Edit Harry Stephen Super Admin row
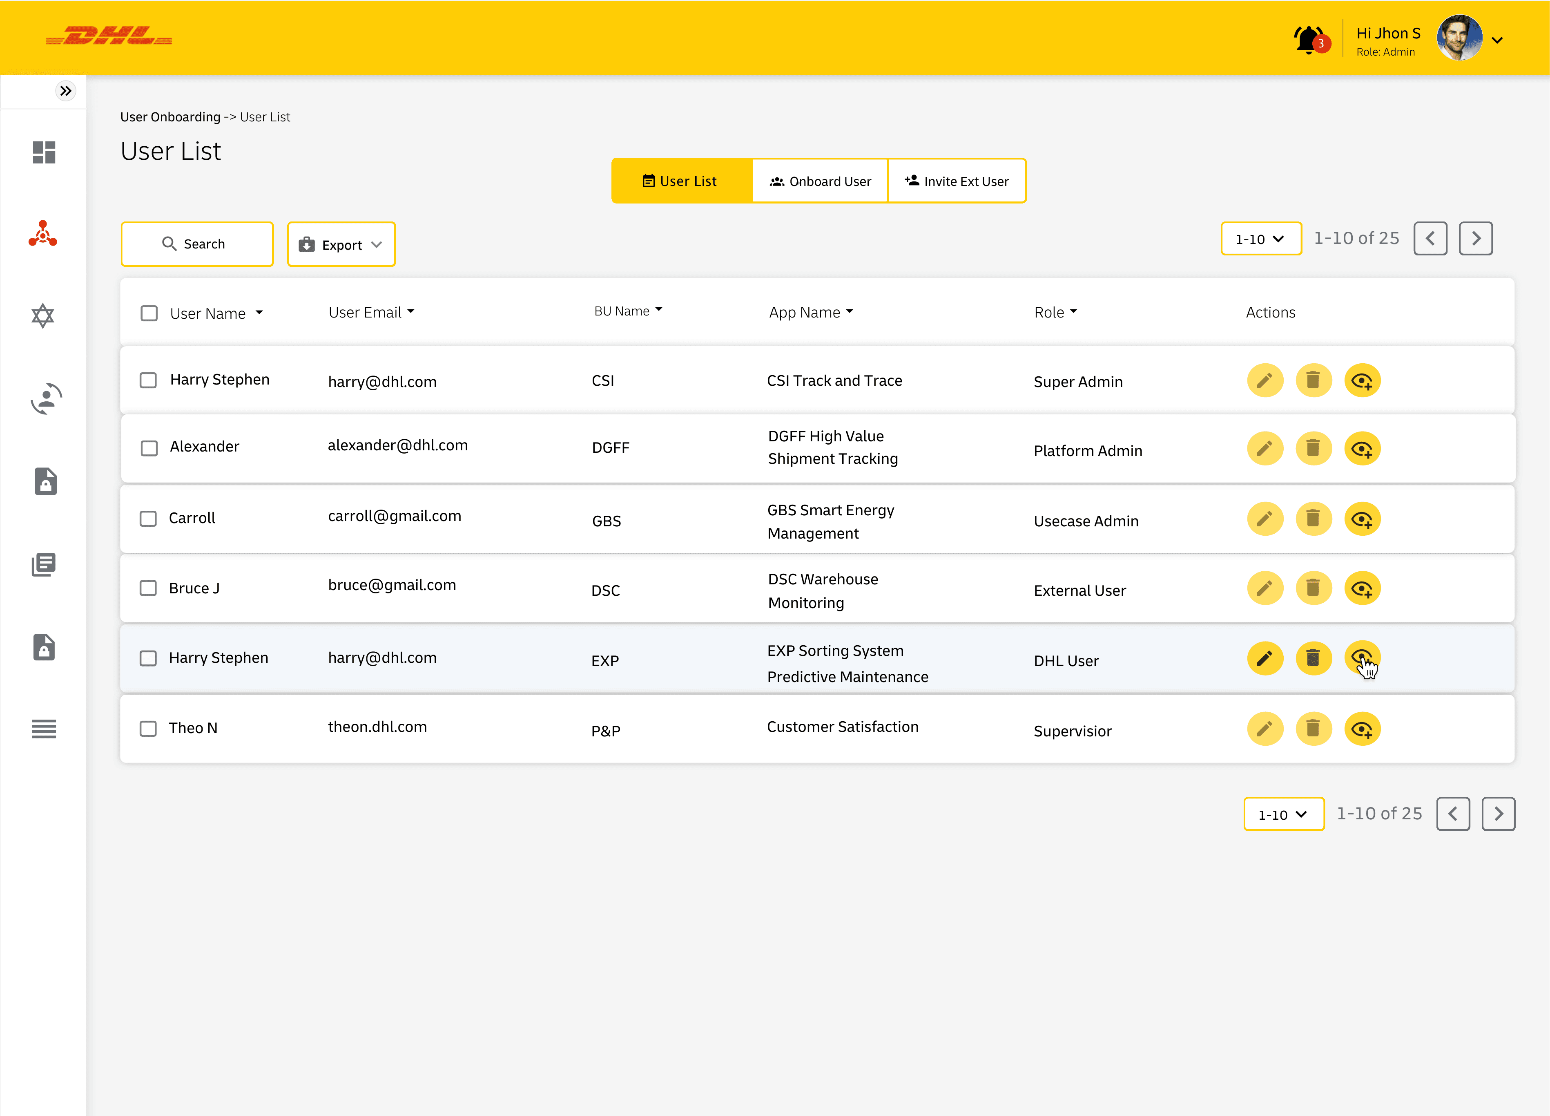This screenshot has width=1550, height=1116. pos(1265,380)
